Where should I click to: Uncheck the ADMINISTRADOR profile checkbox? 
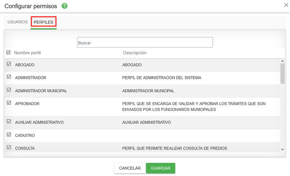(x=9, y=77)
